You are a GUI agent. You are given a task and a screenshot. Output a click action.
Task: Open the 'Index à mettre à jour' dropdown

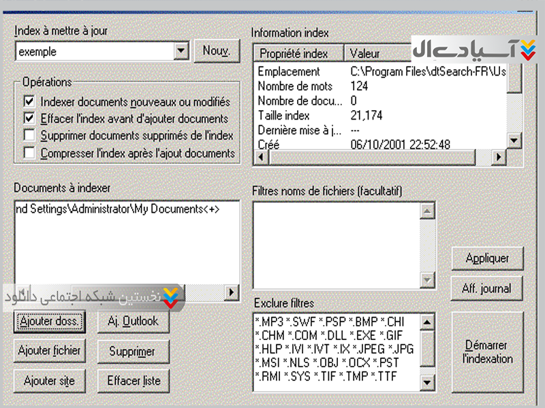[x=181, y=51]
